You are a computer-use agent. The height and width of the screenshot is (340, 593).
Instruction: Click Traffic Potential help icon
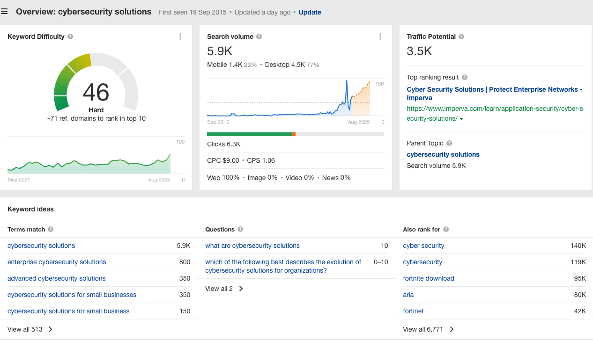coord(461,36)
